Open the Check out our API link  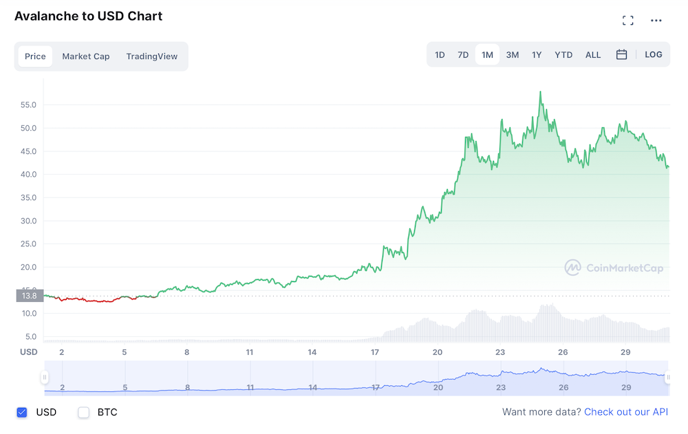tap(626, 412)
